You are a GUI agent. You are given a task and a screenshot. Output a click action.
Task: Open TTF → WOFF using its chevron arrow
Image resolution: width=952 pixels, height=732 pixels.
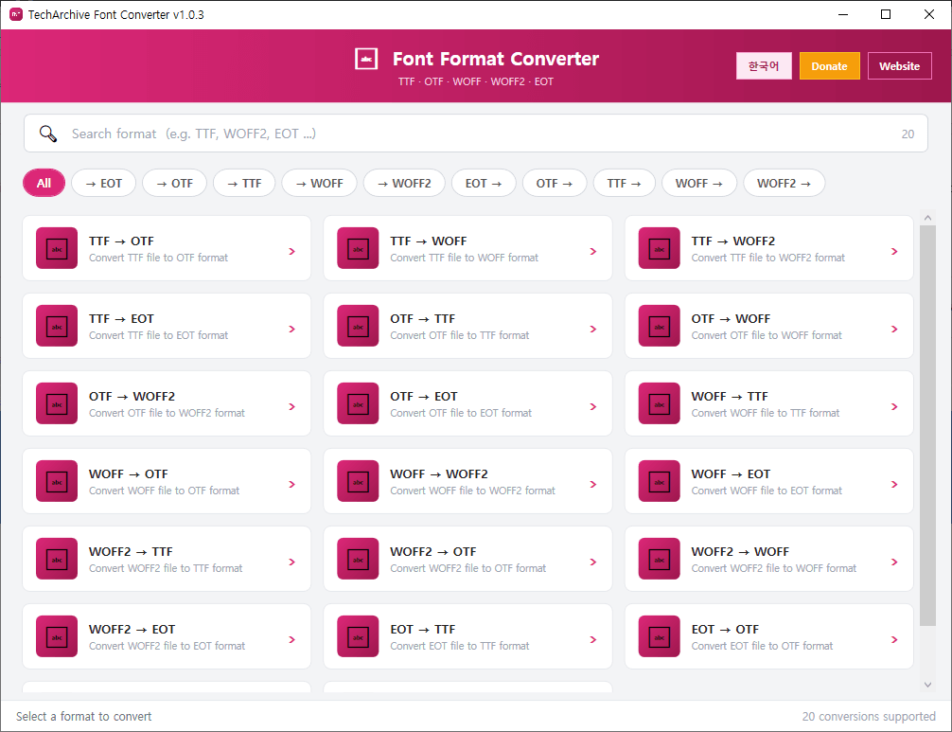[592, 251]
